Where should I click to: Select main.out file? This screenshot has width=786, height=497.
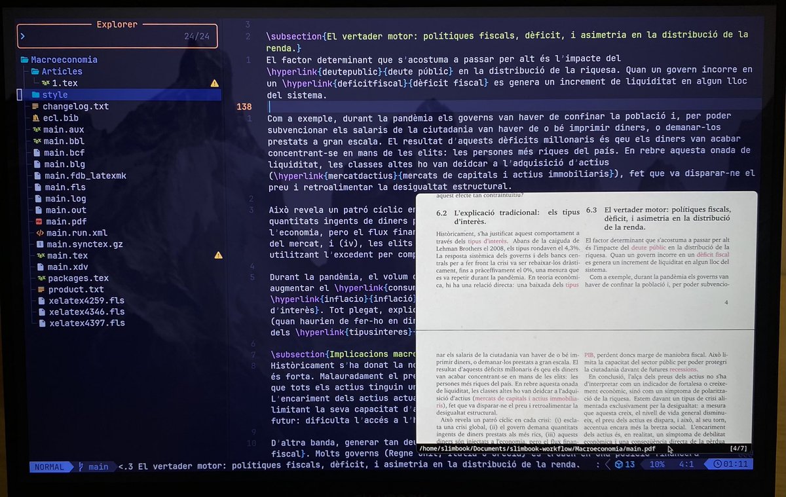[66, 210]
